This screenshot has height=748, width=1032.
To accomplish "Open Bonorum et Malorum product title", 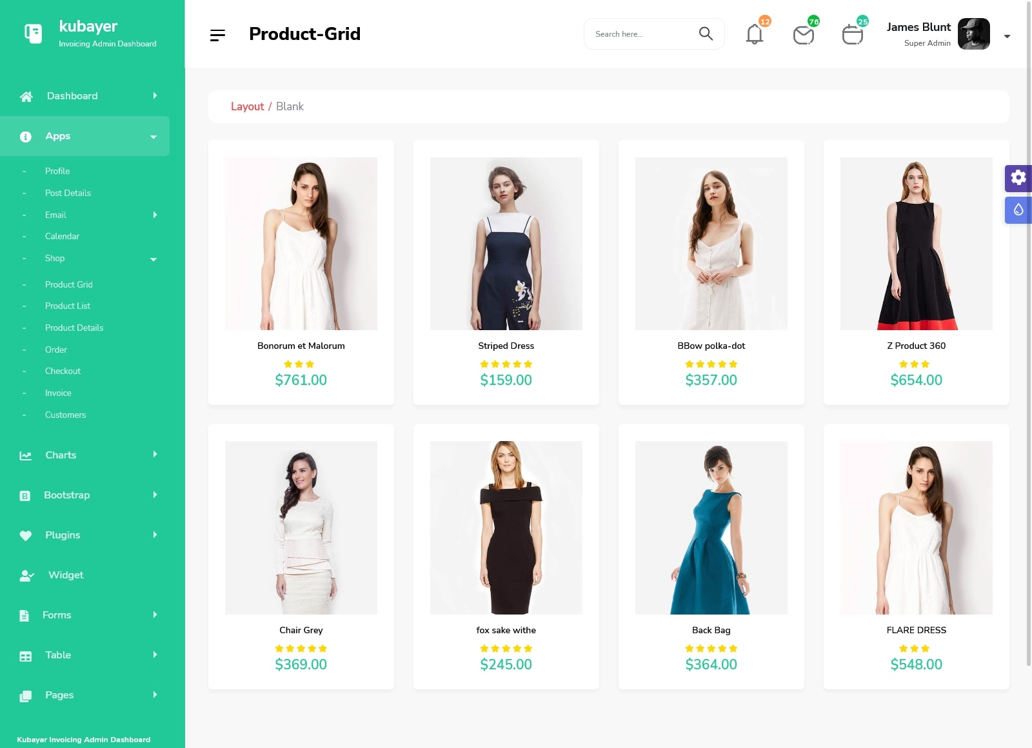I will [x=301, y=346].
